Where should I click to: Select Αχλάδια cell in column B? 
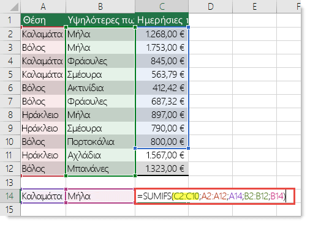(x=100, y=155)
